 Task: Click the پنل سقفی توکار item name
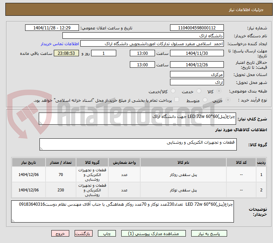tap(183, 190)
